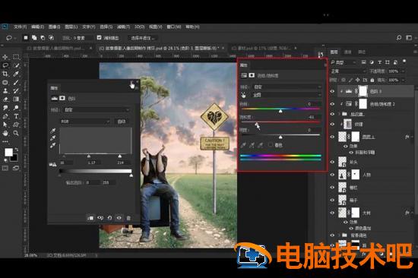Open the layer blend mode dropdown

pos(348,71)
